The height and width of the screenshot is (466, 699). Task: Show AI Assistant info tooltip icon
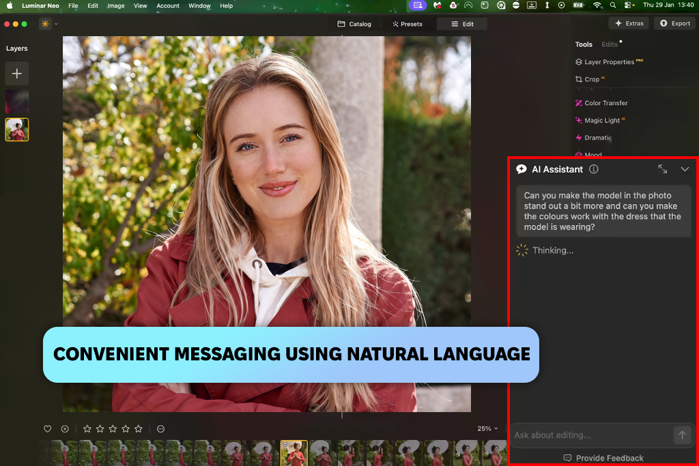click(594, 169)
